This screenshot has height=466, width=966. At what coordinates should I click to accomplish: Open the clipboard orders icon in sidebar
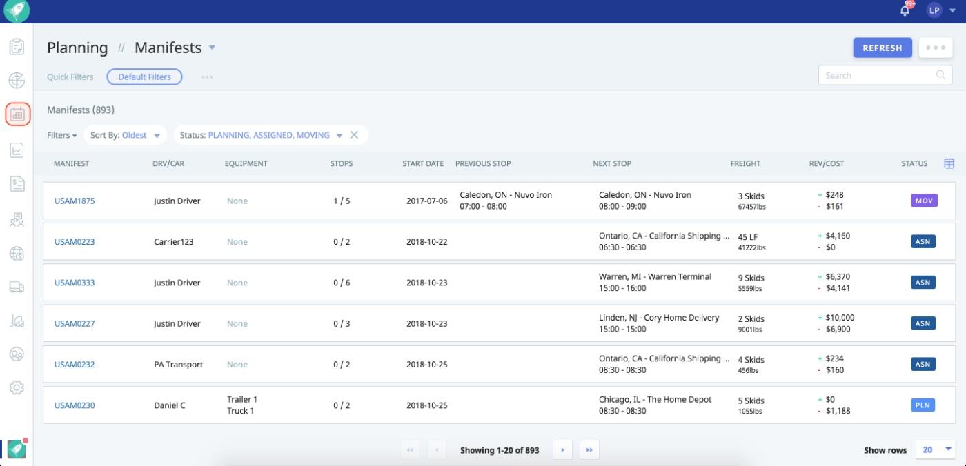(17, 47)
